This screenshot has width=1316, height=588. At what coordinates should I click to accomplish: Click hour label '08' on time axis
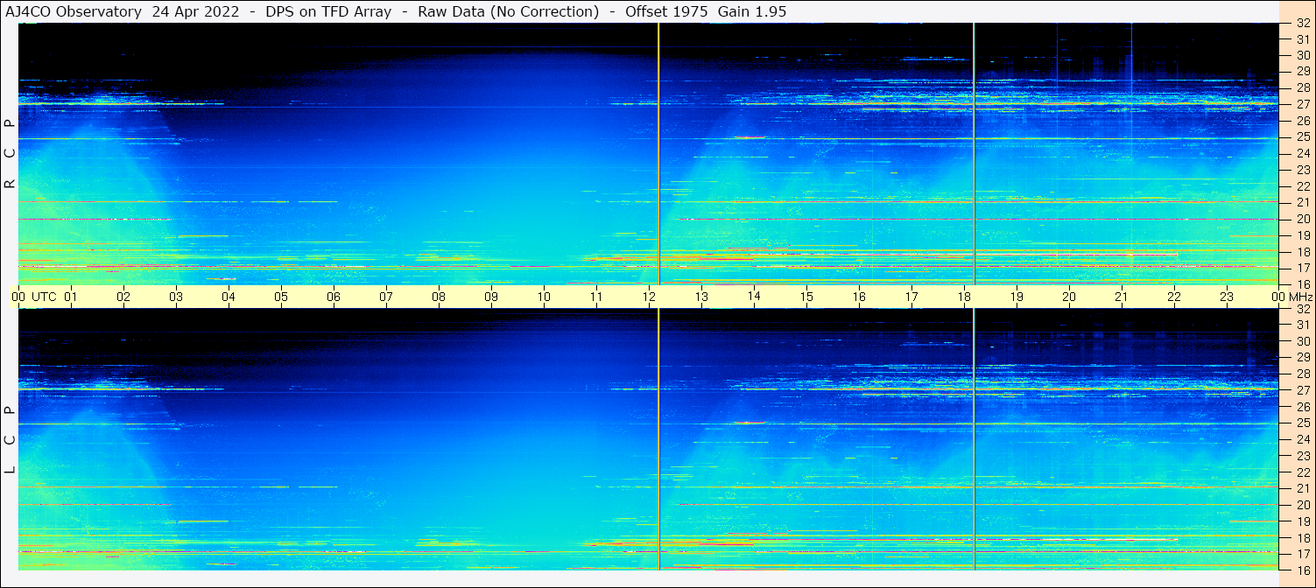(x=439, y=297)
